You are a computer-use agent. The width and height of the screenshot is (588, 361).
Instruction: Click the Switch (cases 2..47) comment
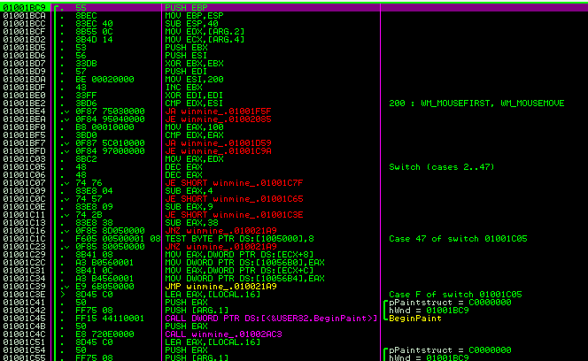click(x=442, y=167)
